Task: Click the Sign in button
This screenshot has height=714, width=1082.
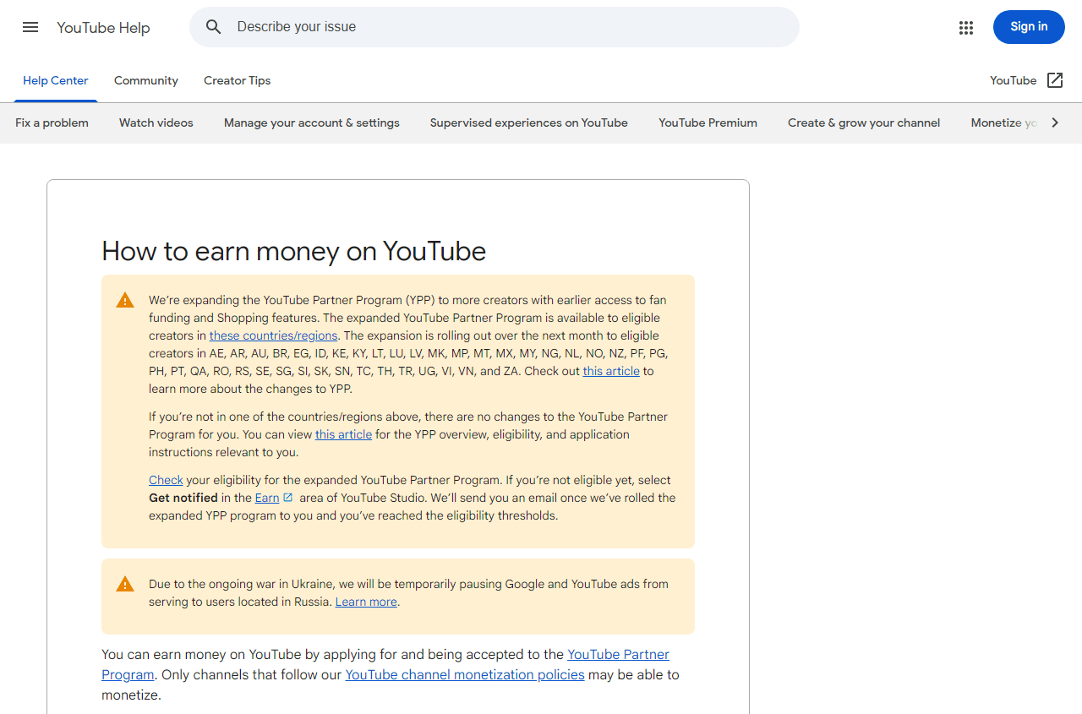Action: [x=1029, y=27]
